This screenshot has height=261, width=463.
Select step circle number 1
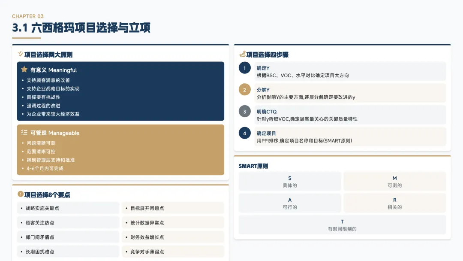tap(244, 68)
